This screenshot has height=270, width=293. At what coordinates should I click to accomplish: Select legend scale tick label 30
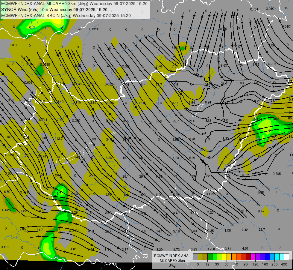(x=217, y=264)
